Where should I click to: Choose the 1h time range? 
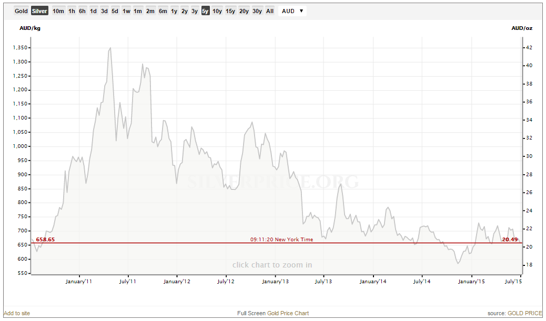72,11
